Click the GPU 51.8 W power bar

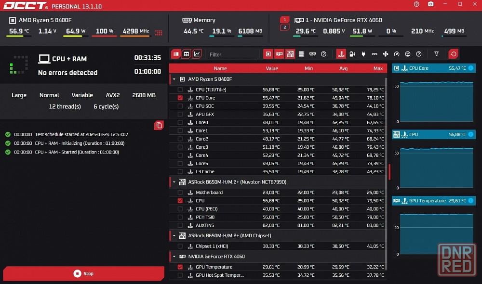(x=362, y=36)
